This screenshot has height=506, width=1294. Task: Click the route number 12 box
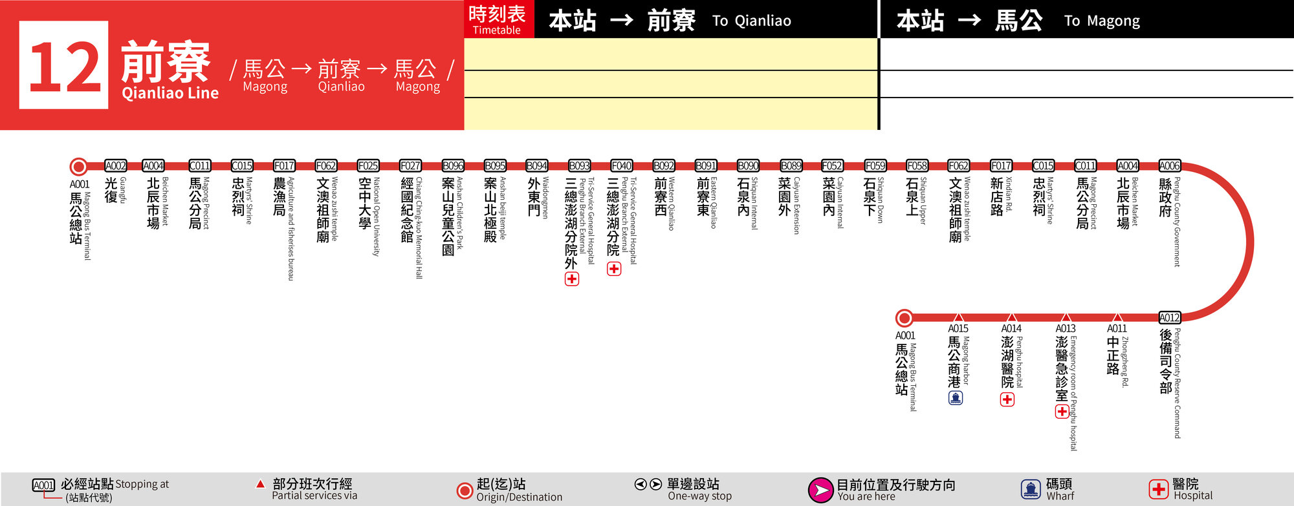[63, 65]
